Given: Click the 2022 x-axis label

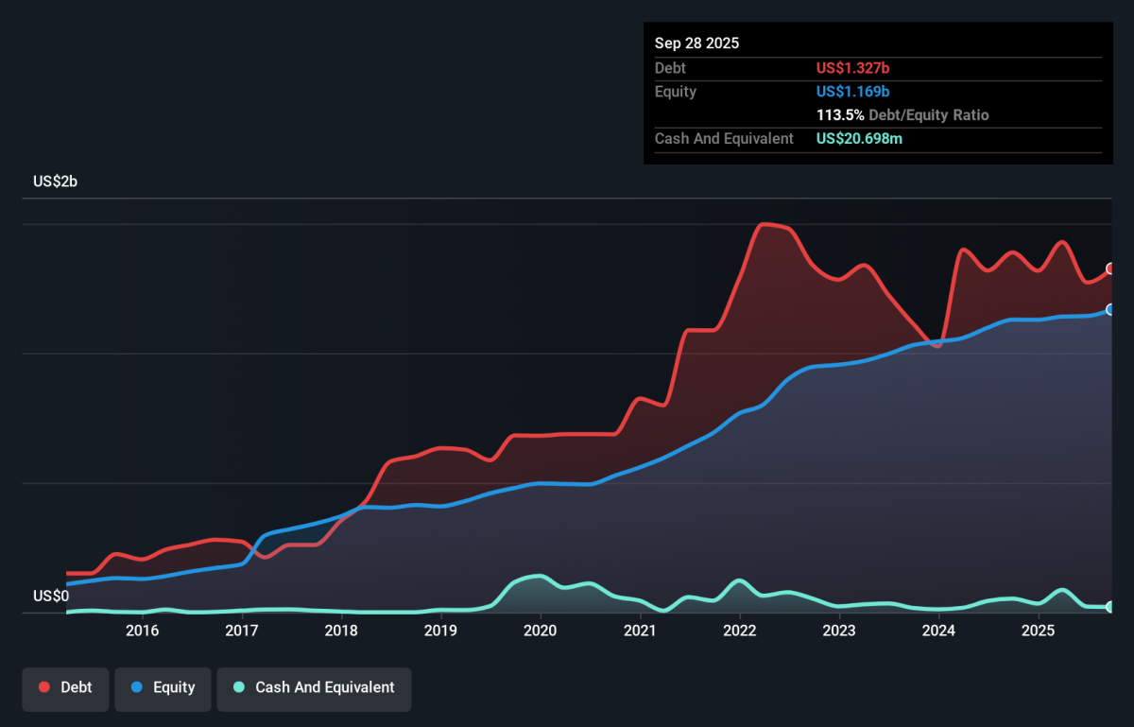Looking at the screenshot, I should click(739, 631).
